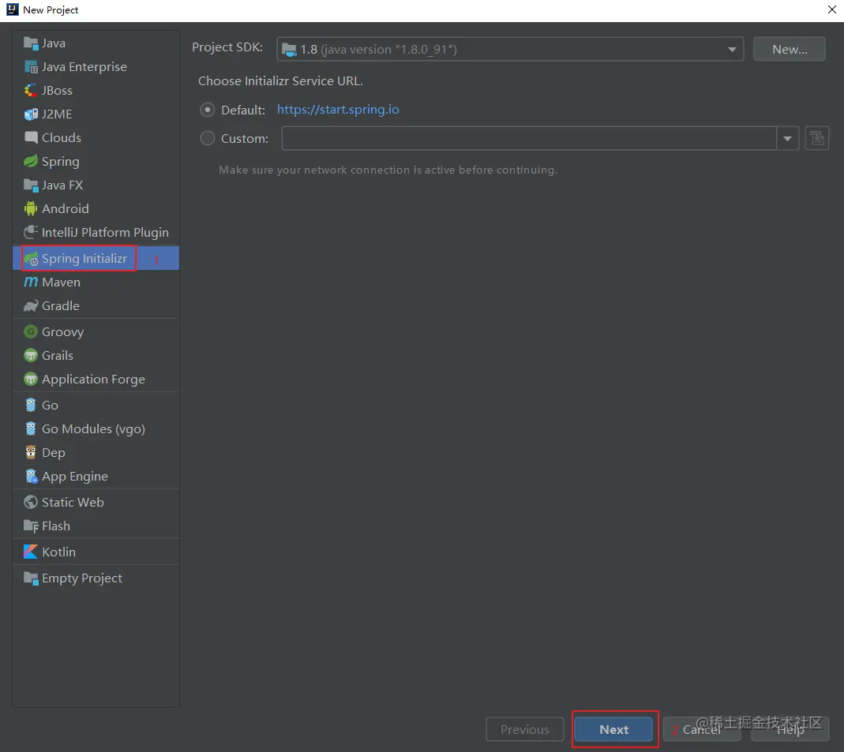Screen dimensions: 844x752
Task: Select the IntelliJ Platform Plugin icon
Action: (31, 232)
